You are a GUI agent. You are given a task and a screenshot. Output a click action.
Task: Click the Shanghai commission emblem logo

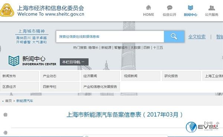point(7,10)
